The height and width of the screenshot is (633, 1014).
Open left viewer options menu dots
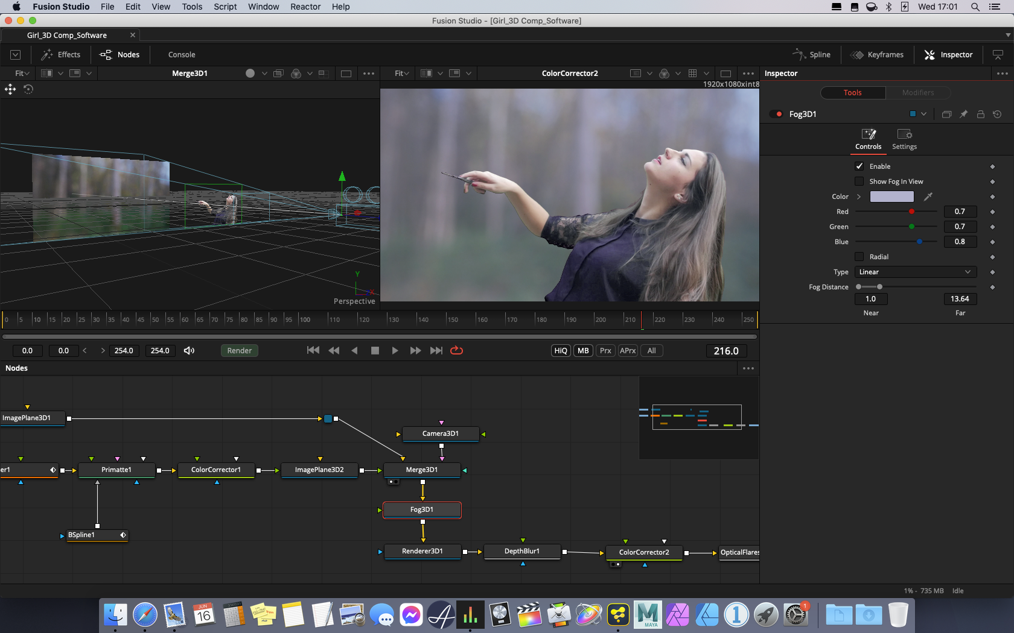coord(369,74)
